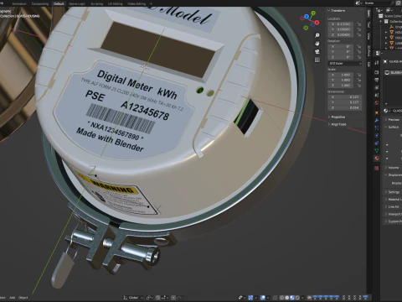This screenshot has height=302, width=402.
Task: Open the shading options dropdown arrow
Action: point(302,298)
